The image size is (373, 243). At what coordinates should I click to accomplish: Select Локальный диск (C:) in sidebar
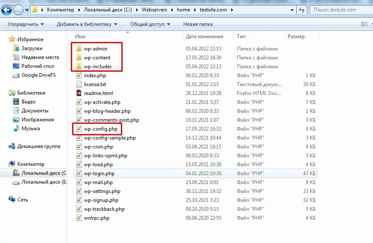44,173
